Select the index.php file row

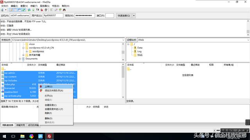pos(39,84)
